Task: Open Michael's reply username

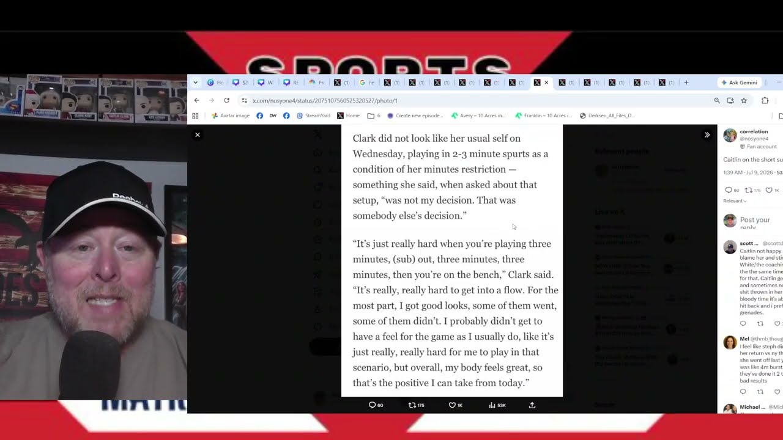Action: (x=752, y=407)
